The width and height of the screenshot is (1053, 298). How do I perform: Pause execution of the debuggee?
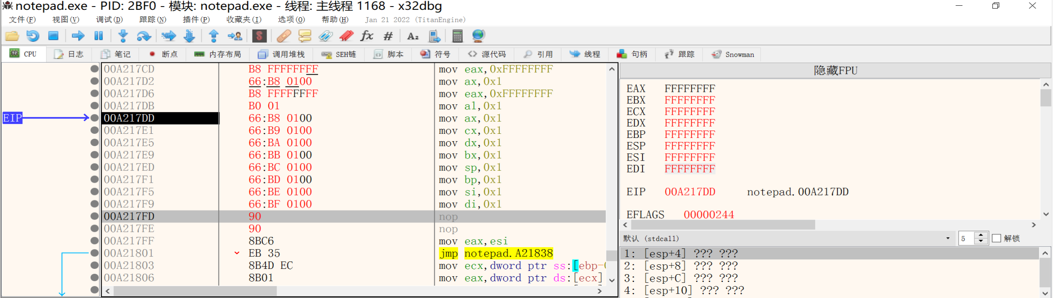[99, 36]
